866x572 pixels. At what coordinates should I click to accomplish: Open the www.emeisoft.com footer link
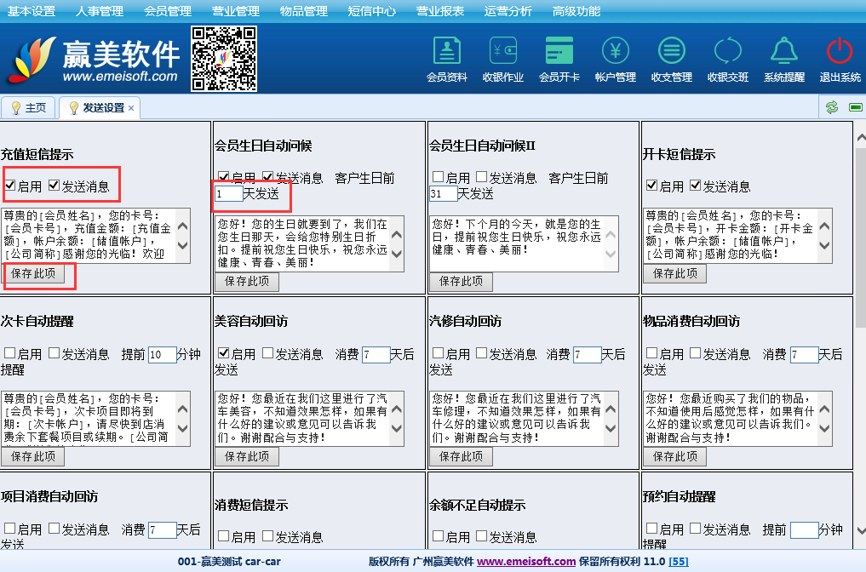(526, 562)
